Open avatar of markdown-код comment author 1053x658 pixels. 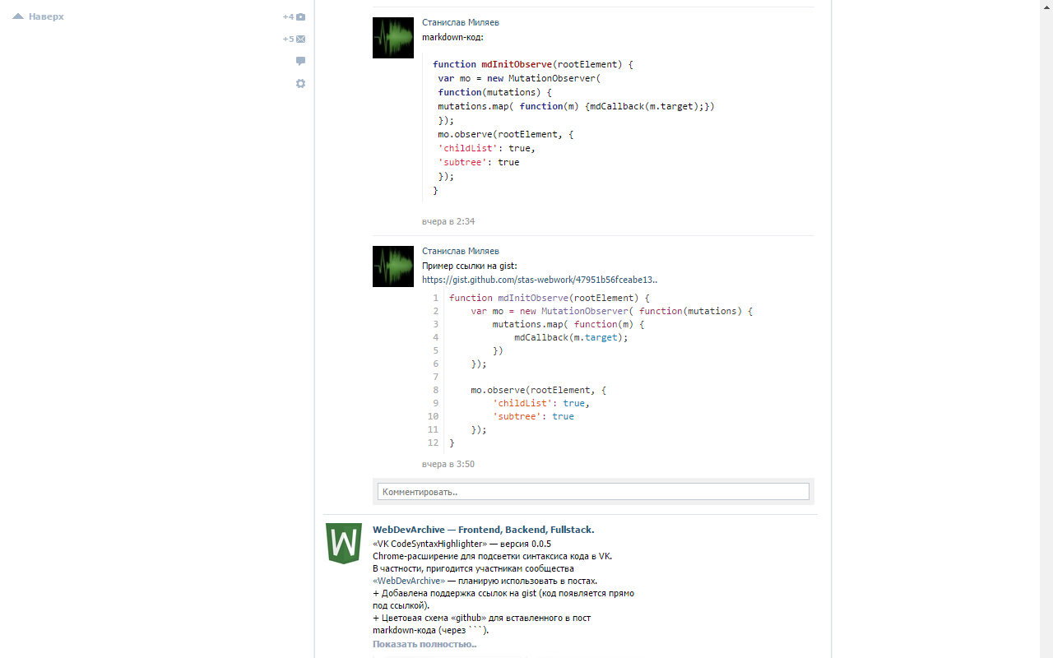[393, 38]
